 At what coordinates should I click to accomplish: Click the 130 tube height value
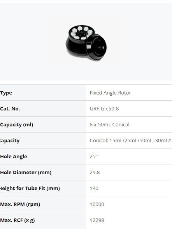[x=94, y=188]
